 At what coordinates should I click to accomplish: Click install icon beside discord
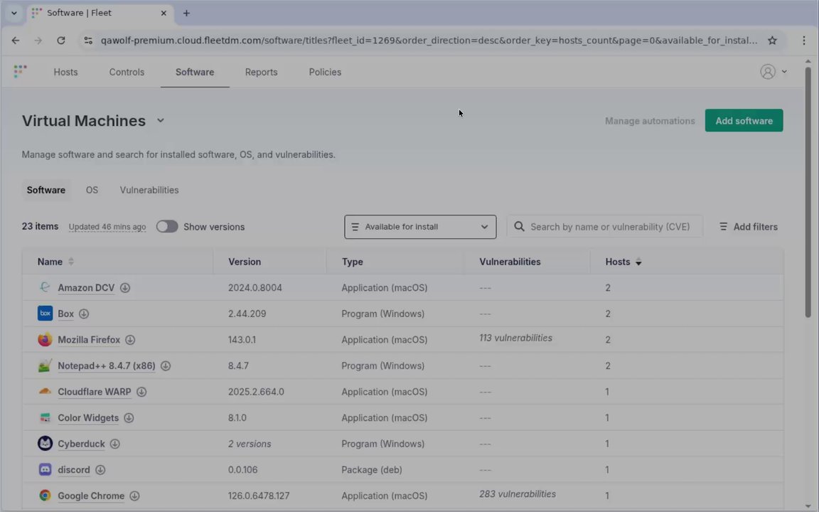[100, 470]
